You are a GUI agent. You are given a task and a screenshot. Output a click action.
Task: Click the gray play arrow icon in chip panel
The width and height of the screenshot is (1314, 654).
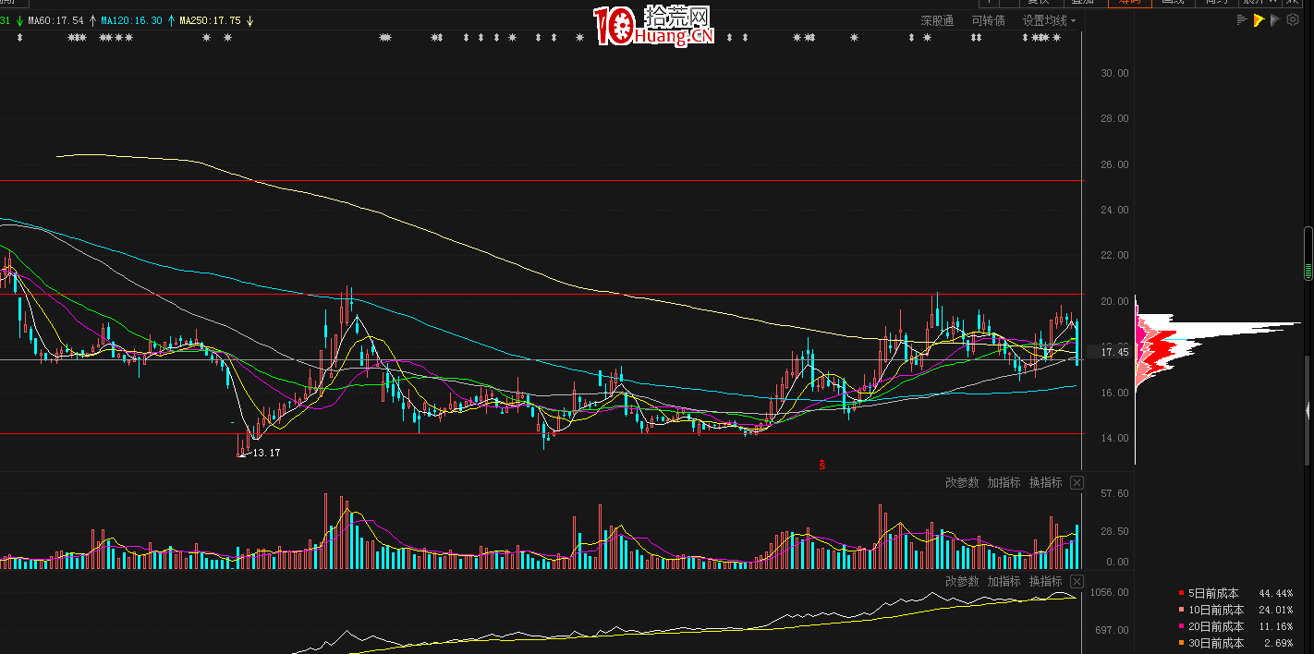[x=1275, y=20]
